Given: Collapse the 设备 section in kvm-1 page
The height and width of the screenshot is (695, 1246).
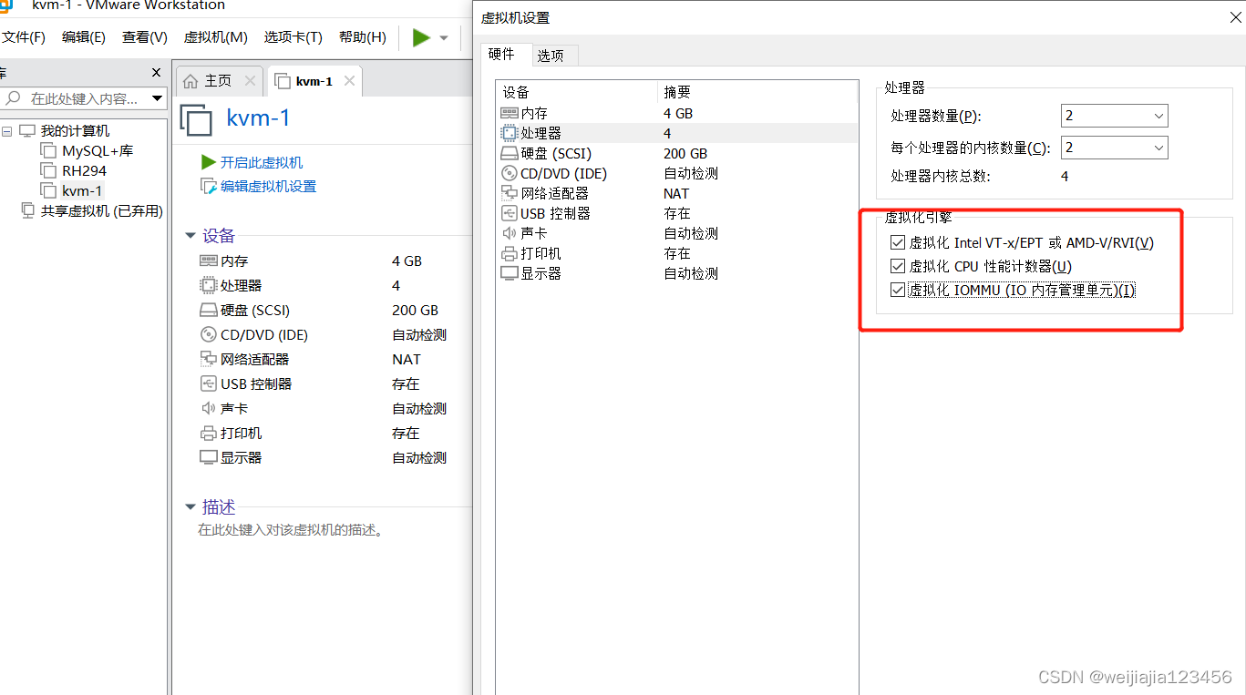Looking at the screenshot, I should tap(191, 236).
